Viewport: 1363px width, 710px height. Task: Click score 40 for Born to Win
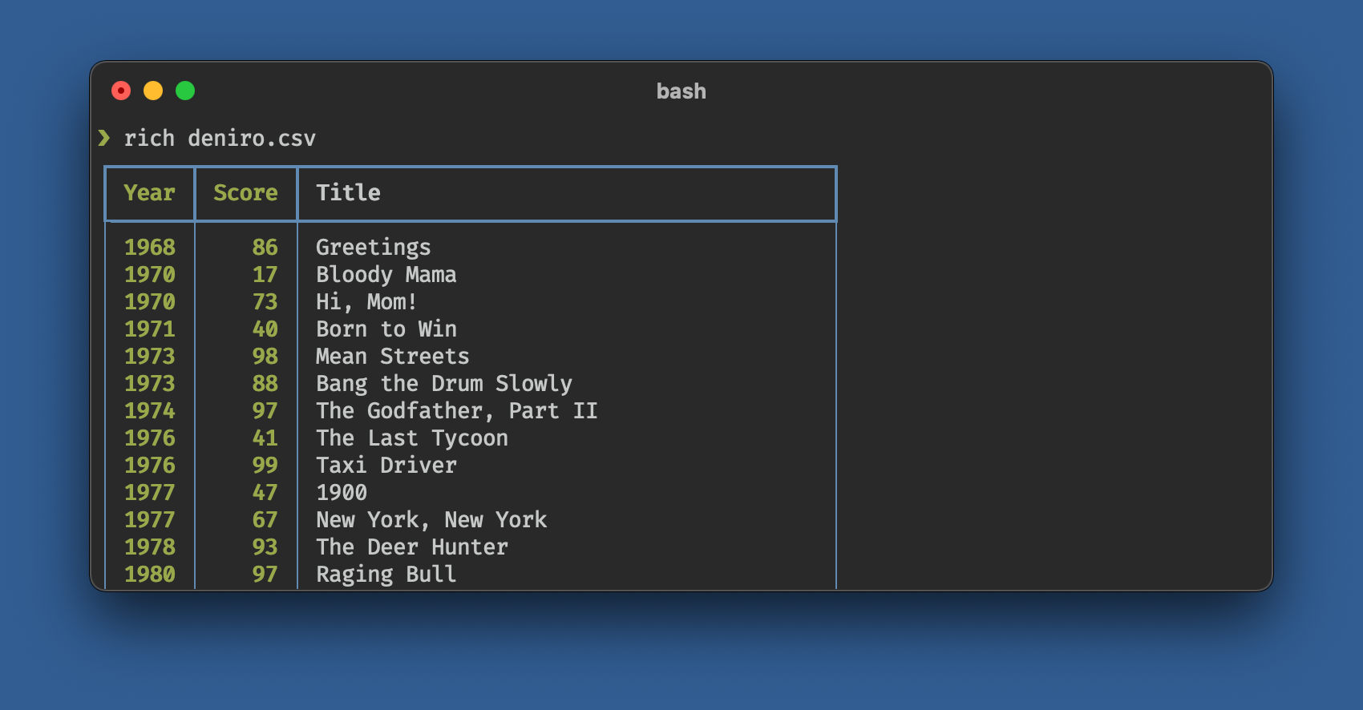click(265, 329)
